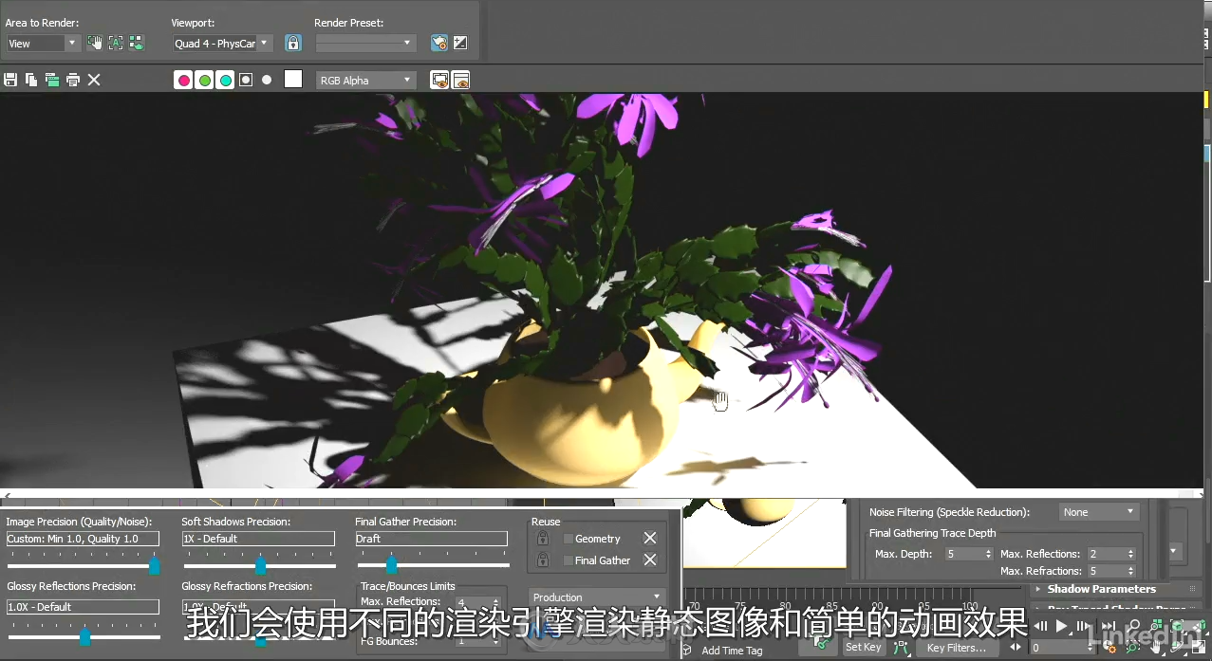Click the Auto Region Selected icon
The width and height of the screenshot is (1212, 661).
115,43
